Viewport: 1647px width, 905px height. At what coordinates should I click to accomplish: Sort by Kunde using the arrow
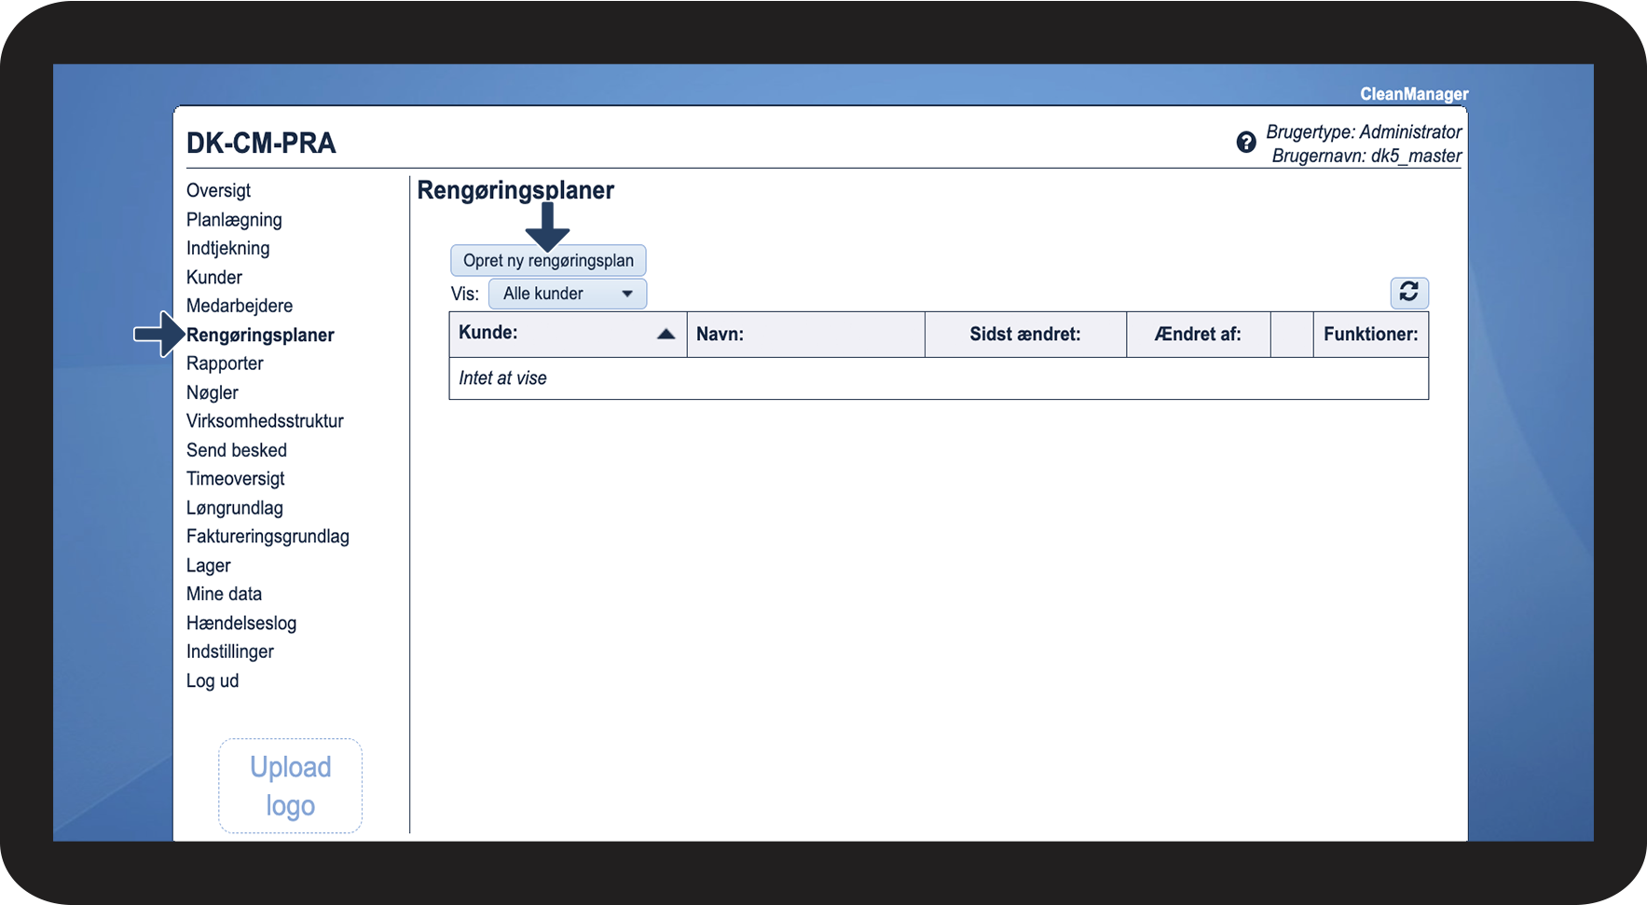pos(666,334)
